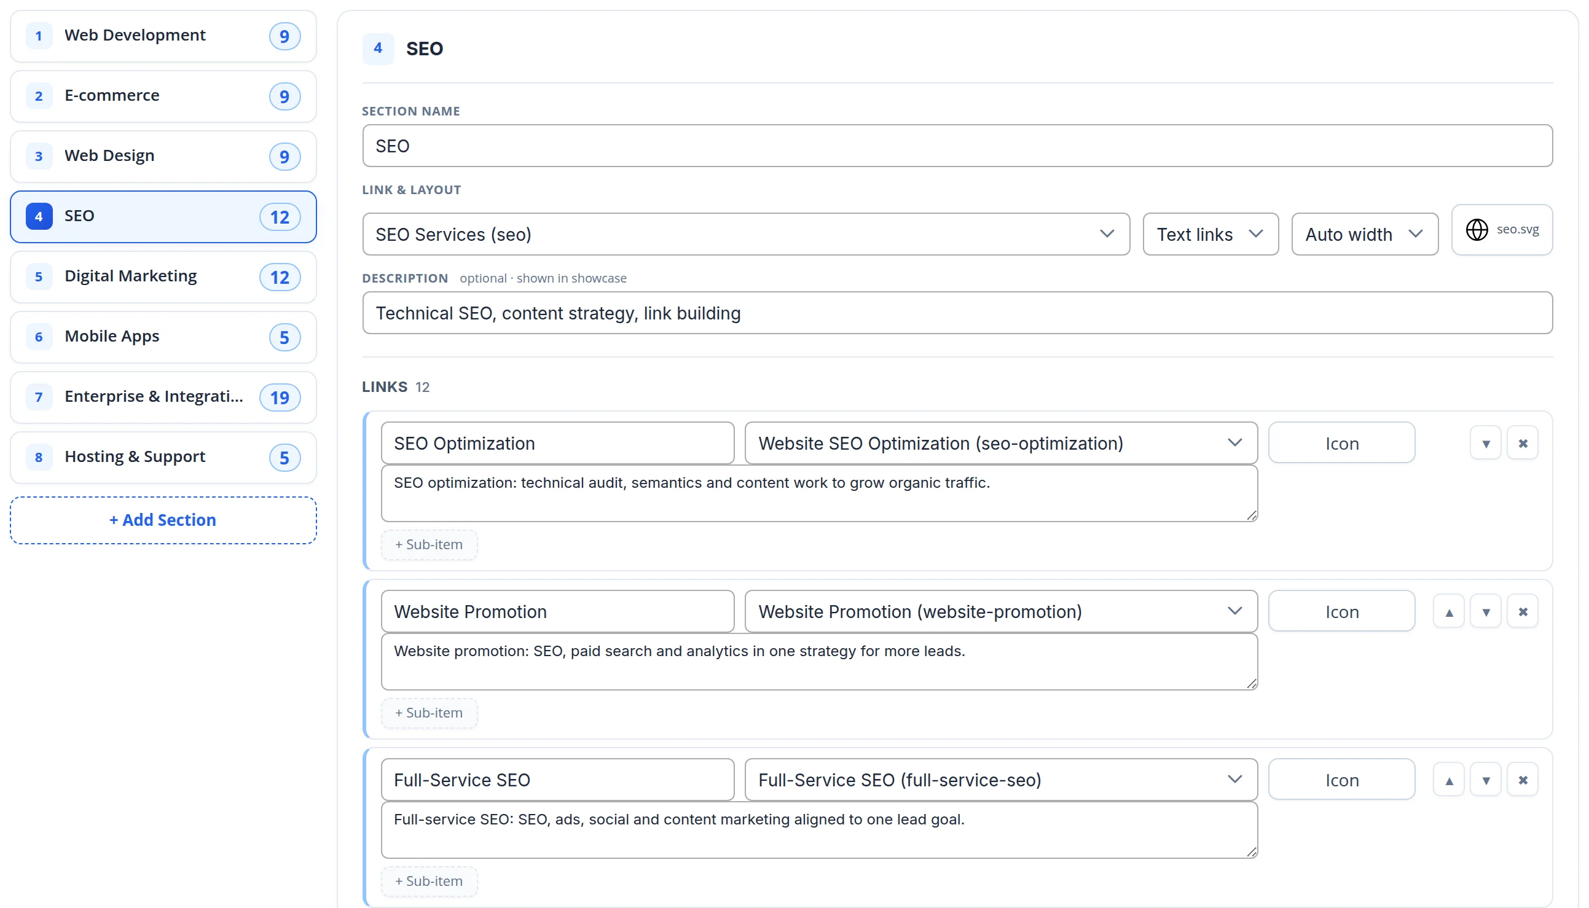
Task: Select the Digital Marketing section
Action: coord(163,277)
